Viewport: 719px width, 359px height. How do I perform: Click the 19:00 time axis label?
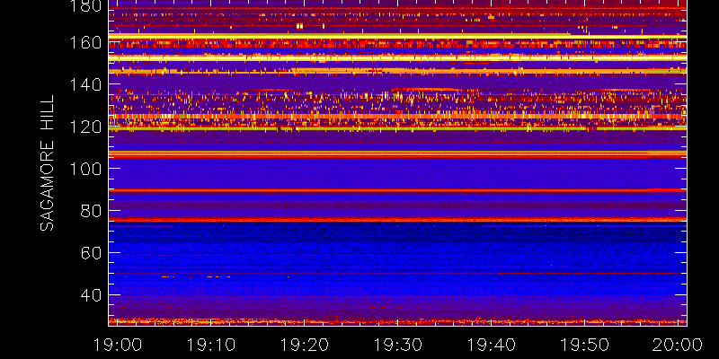tap(118, 345)
